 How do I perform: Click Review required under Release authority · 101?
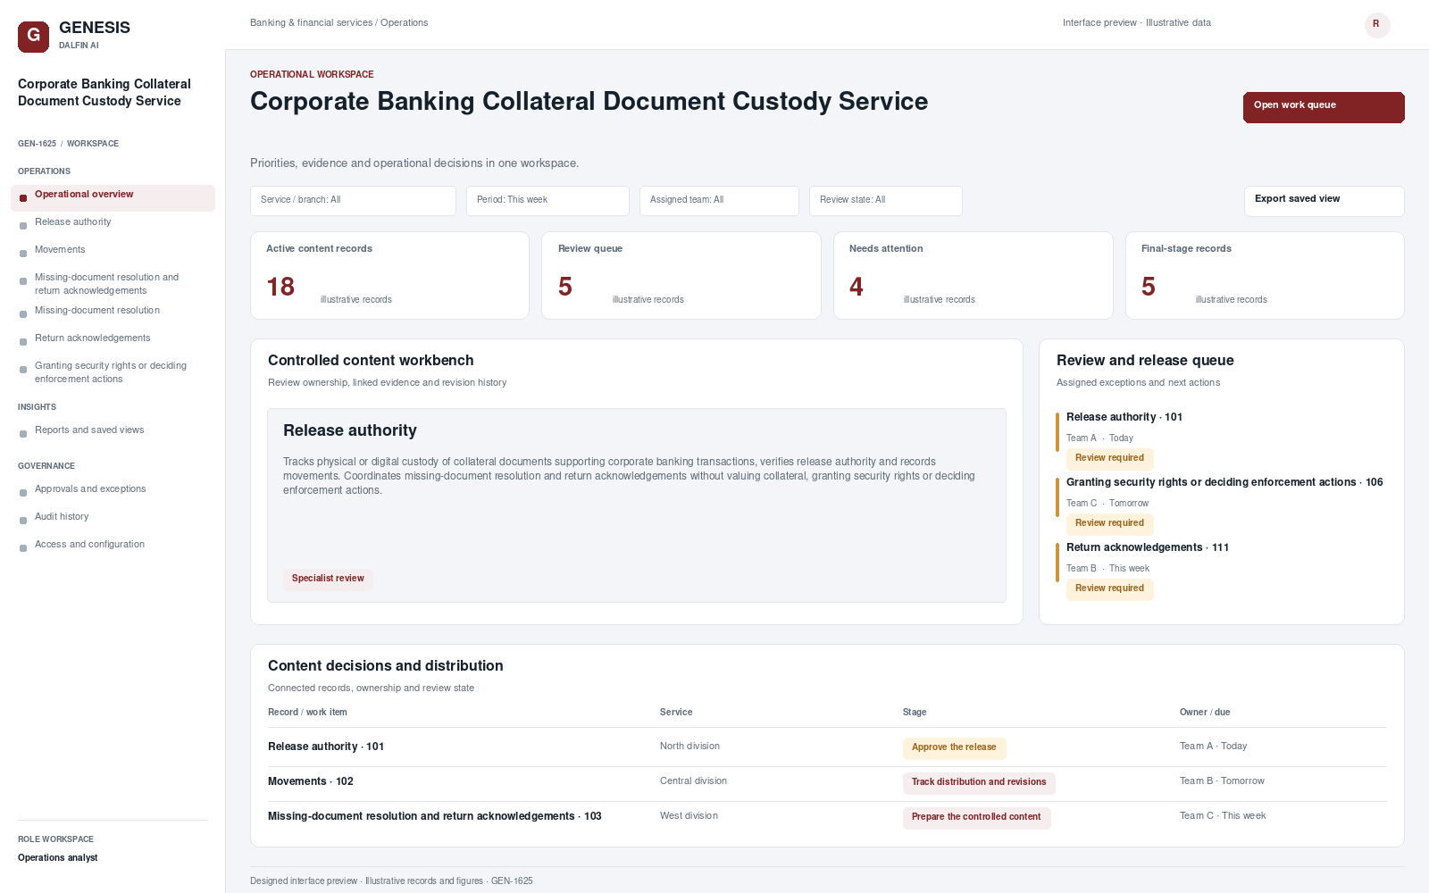click(x=1109, y=458)
